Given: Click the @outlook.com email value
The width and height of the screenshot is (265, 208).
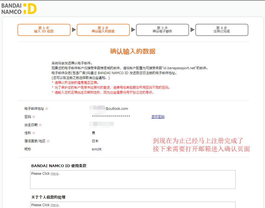Looking at the screenshot, I should tap(117, 108).
